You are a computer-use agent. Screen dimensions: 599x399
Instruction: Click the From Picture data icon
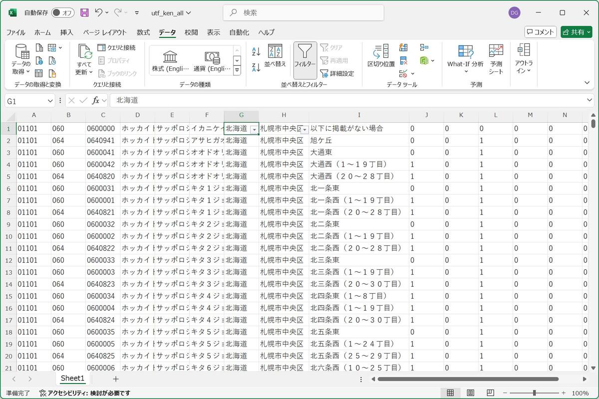[x=52, y=48]
